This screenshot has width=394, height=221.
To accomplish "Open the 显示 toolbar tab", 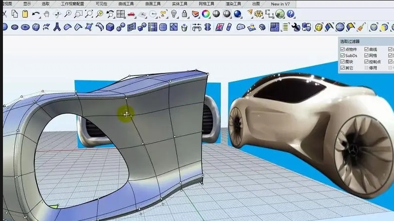I will coord(27,4).
